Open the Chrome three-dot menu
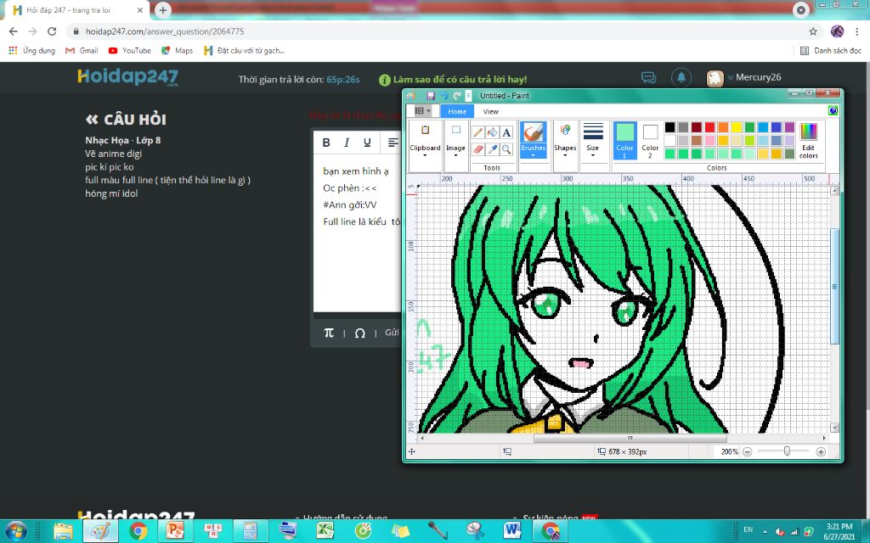This screenshot has height=543, width=870. pos(856,31)
